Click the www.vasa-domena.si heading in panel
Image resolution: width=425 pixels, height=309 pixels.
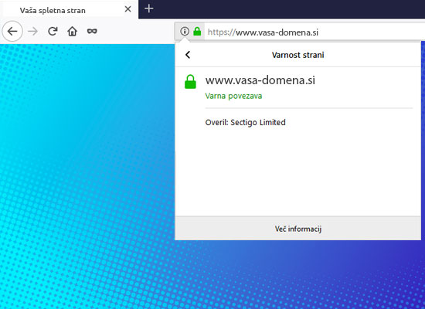(260, 80)
